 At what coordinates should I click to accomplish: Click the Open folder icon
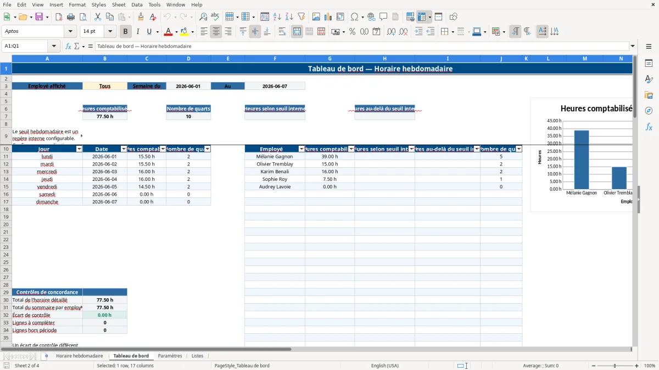coord(23,17)
